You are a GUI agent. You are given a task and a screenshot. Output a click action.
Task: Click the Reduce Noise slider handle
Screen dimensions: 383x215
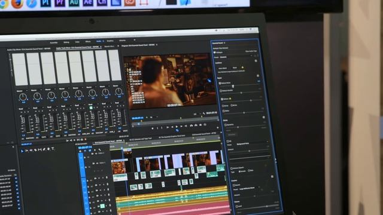[x=233, y=86]
